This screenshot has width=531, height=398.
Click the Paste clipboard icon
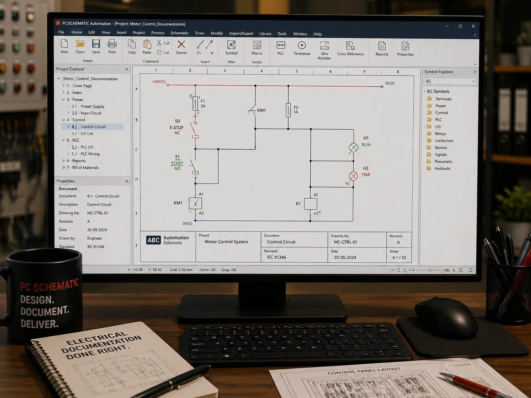coord(147,44)
